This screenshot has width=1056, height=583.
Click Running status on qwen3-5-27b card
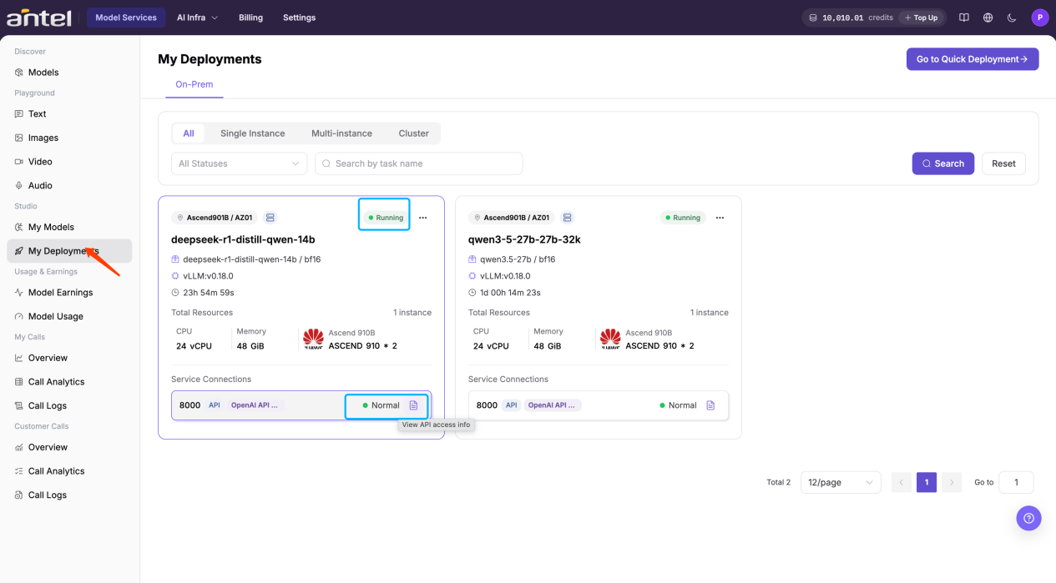coord(683,218)
